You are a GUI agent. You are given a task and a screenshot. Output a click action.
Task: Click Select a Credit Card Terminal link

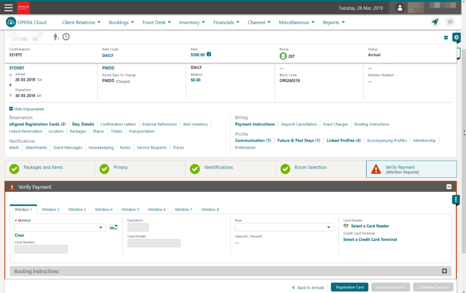coord(370,239)
